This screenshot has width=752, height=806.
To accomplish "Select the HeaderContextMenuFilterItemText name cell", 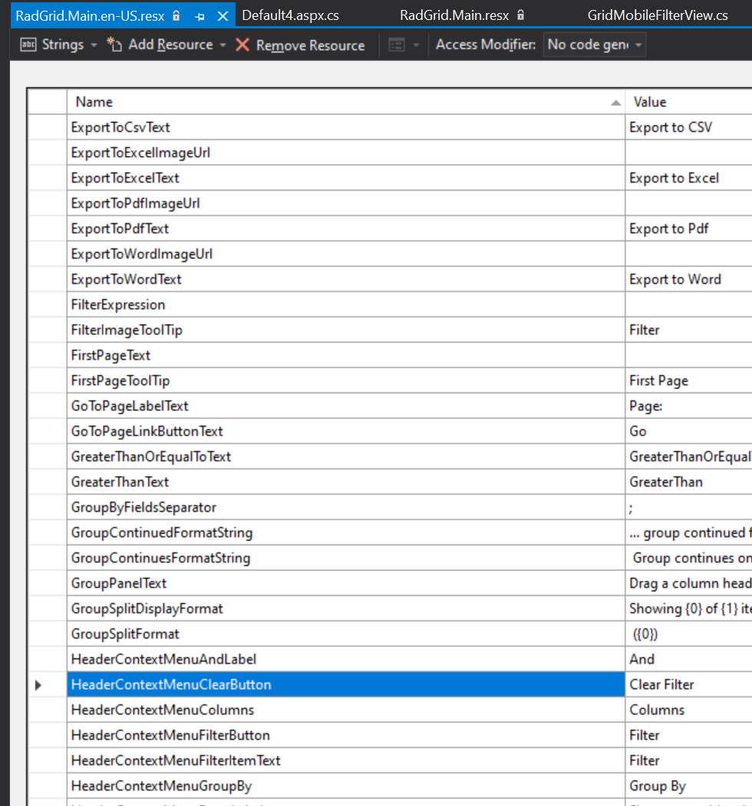I will tap(346, 760).
